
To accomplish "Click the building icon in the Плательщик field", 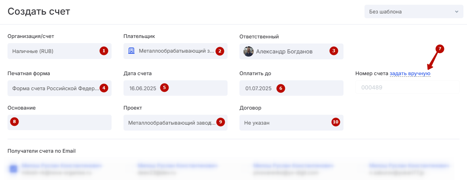I will pos(131,51).
